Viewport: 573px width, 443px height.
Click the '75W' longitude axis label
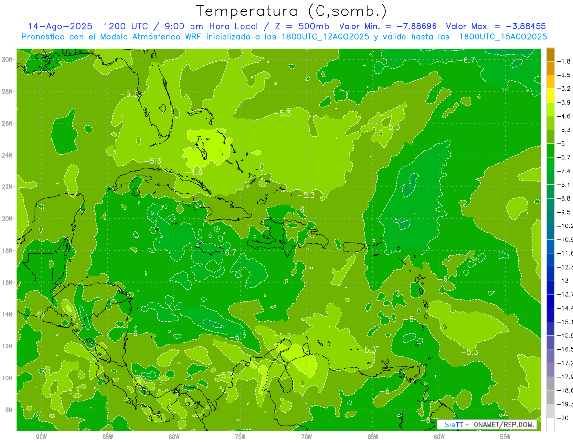(x=240, y=437)
